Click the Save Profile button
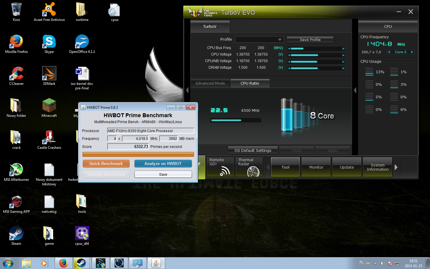 pyautogui.click(x=310, y=39)
